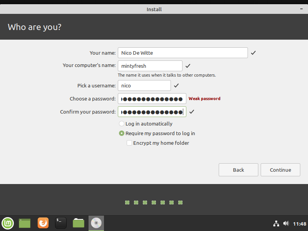Click the Show Desktop icon in the taskbar
308x231 pixels.
point(25,223)
